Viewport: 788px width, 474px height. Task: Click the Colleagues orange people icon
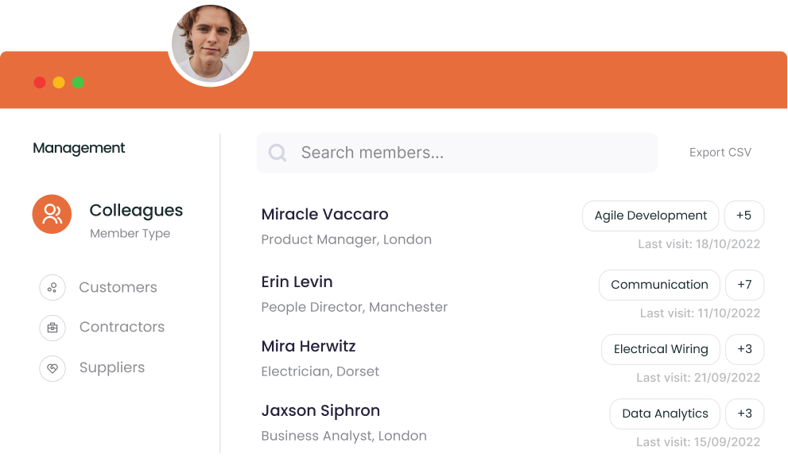[52, 214]
